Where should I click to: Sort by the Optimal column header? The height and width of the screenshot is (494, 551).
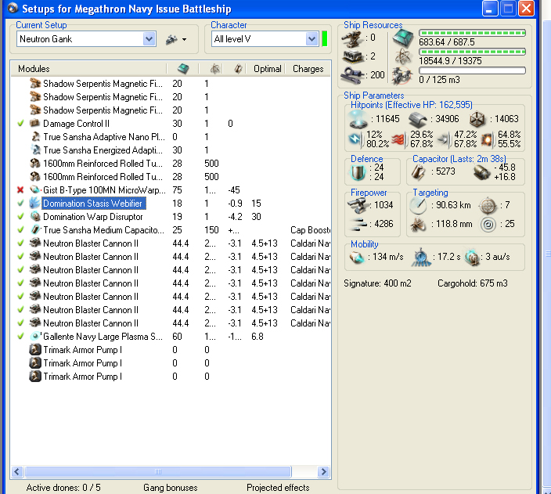[x=267, y=69]
